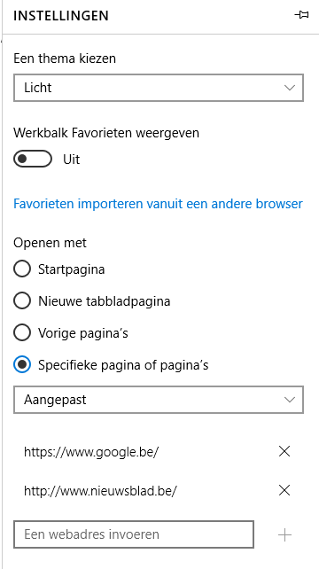This screenshot has width=319, height=569.
Task: Pin the Instellingen pane open
Action: pos(301,15)
